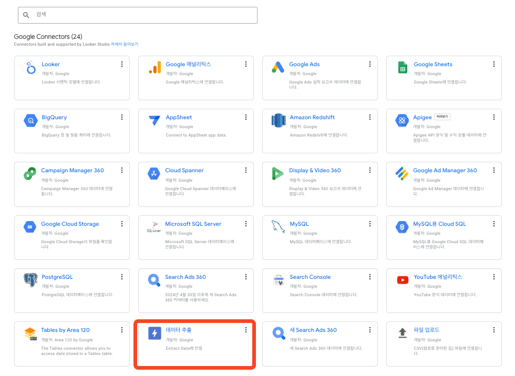The image size is (515, 376).
Task: Click the YouTube red play icon
Action: pyautogui.click(x=403, y=280)
